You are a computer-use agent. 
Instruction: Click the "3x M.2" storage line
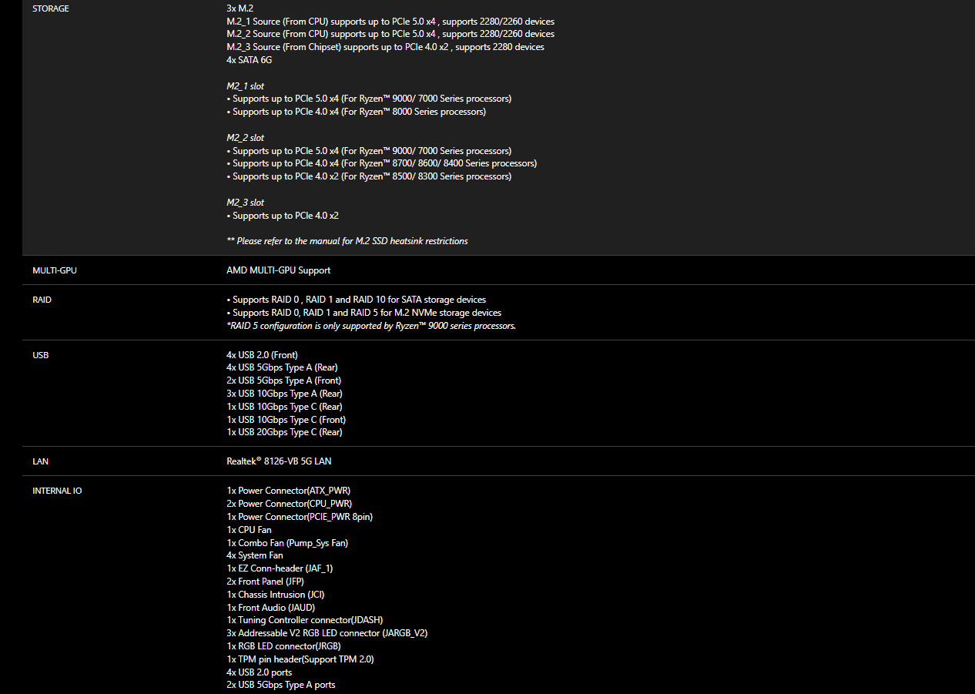pyautogui.click(x=240, y=8)
